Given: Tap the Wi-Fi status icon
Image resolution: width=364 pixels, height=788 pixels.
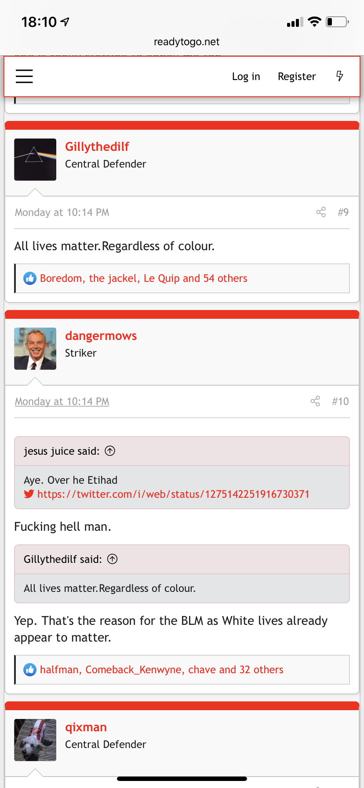Looking at the screenshot, I should pyautogui.click(x=314, y=22).
